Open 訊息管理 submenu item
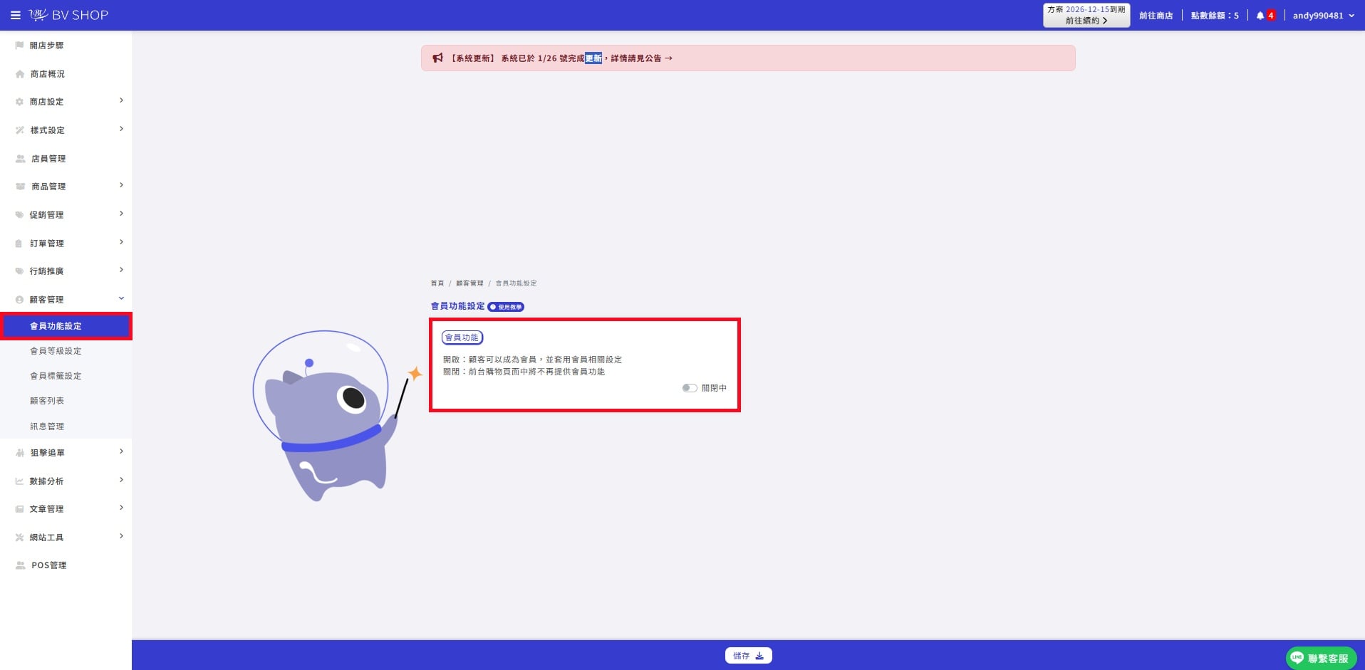Image resolution: width=1365 pixels, height=670 pixels. coord(47,426)
